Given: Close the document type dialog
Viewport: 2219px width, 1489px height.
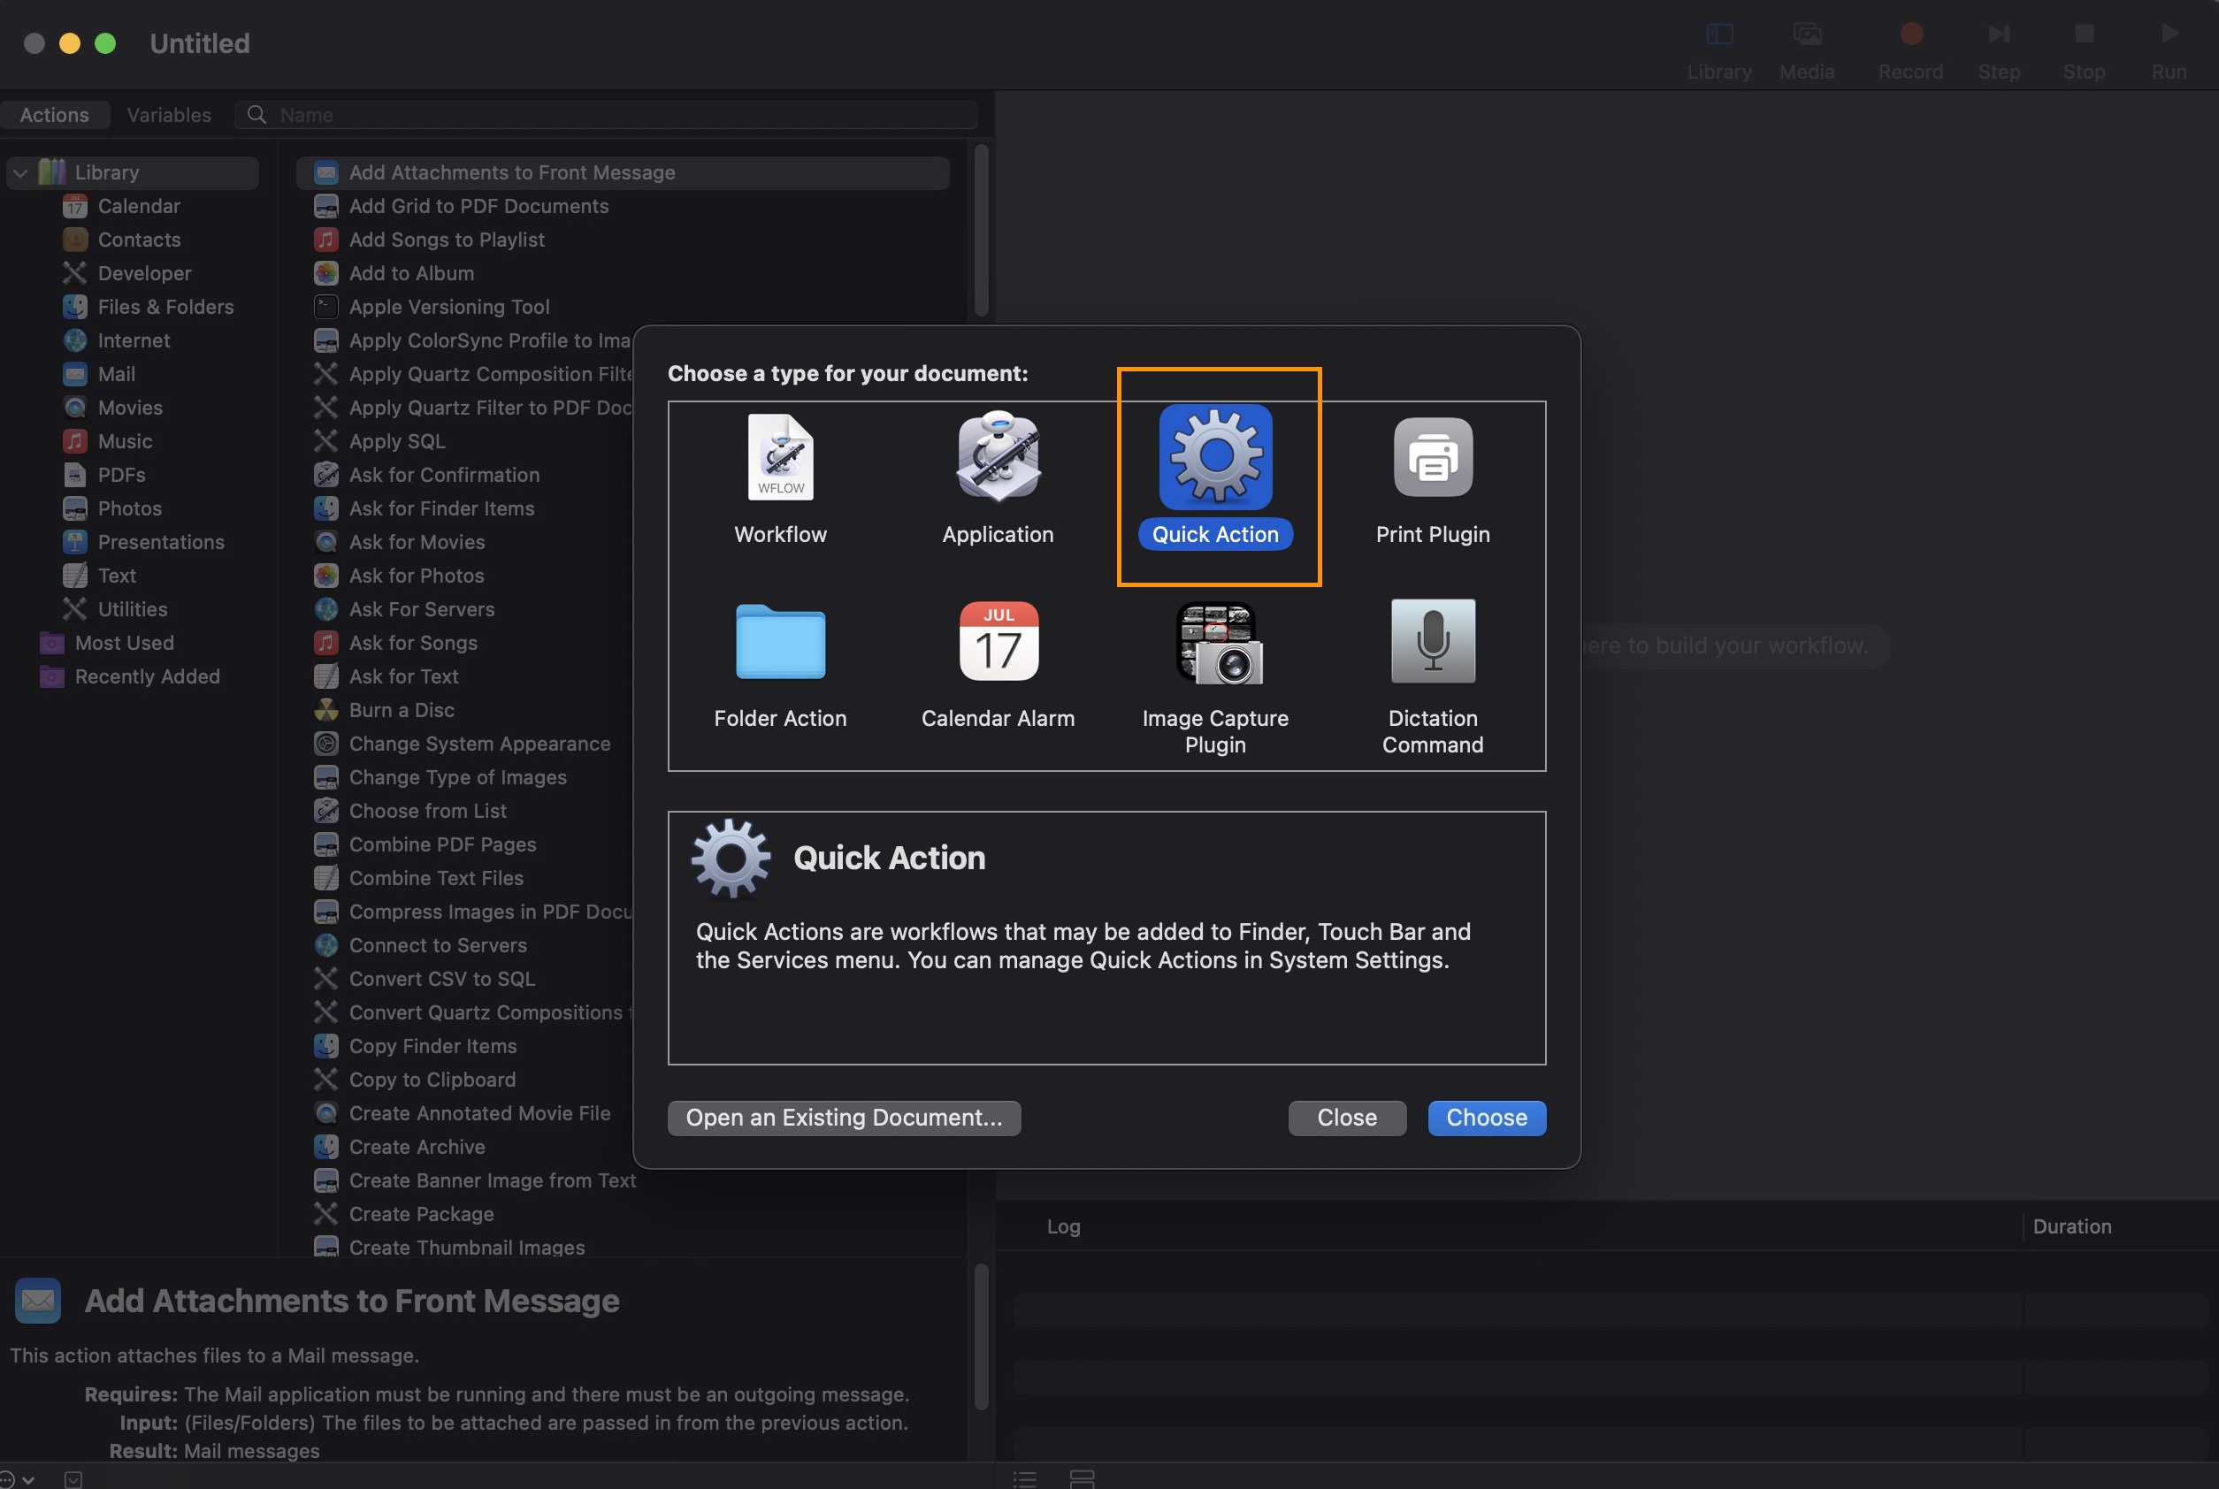Looking at the screenshot, I should coord(1346,1117).
